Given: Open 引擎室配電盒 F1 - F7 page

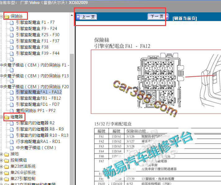Looking at the screenshot, I should [x=35, y=22].
